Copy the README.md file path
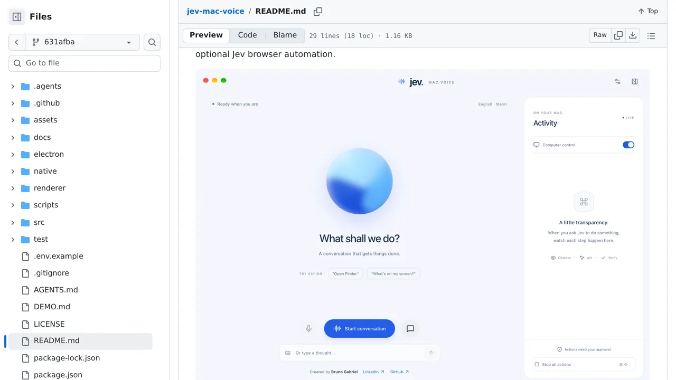This screenshot has width=676, height=380. 318,12
